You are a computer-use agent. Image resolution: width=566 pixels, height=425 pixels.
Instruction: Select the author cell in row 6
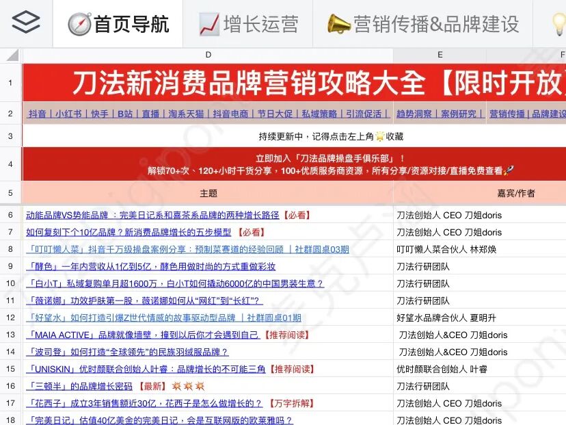[479, 216]
